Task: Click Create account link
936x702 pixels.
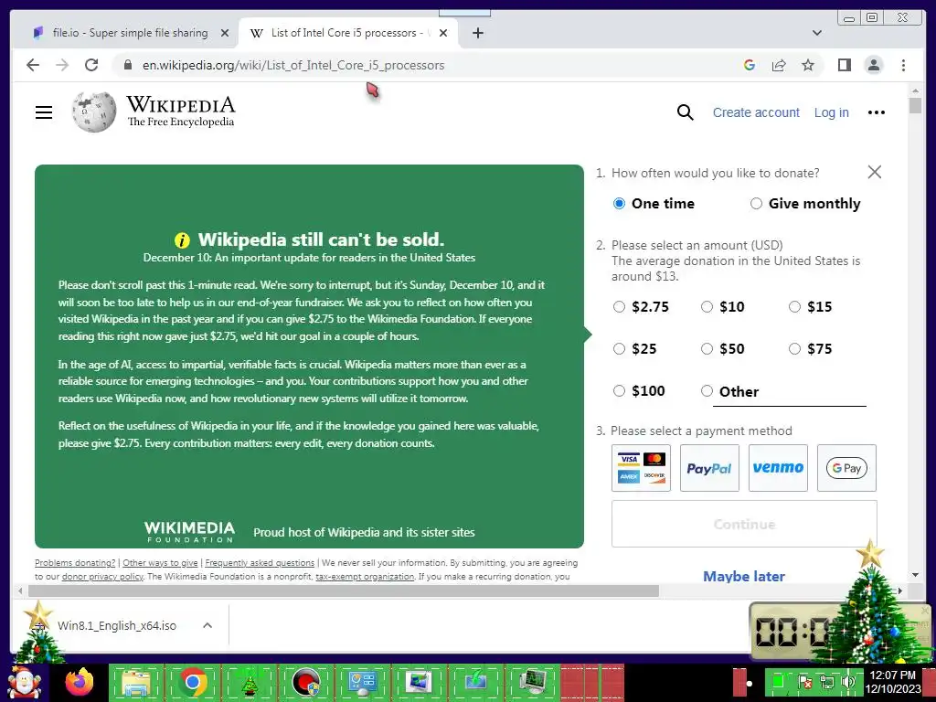Action: (x=756, y=112)
